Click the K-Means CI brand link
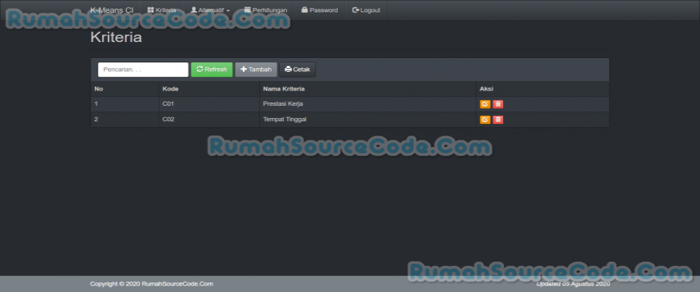 (x=112, y=10)
